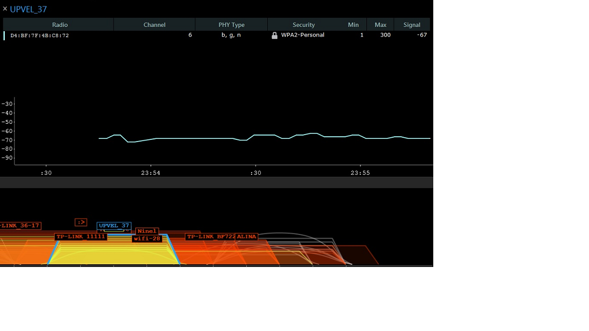Image resolution: width=589 pixels, height=331 pixels.
Task: Close the UPVEL_37 details panel
Action: pos(5,9)
